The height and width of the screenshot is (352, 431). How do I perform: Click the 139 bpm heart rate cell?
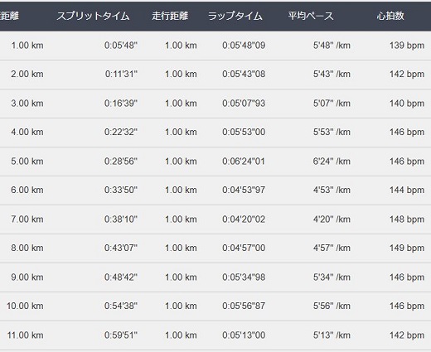(407, 46)
